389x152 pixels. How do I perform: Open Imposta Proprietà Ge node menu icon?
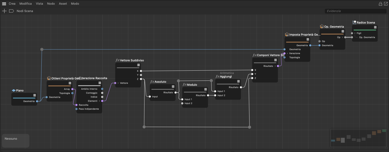pos(308,39)
